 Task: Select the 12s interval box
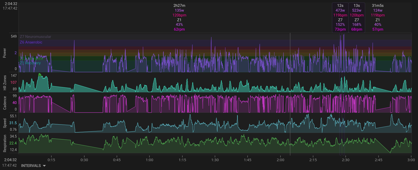[340, 17]
